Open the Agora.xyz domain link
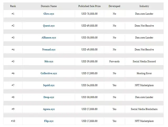Viewport: 168px width, 127px height. coord(49,109)
